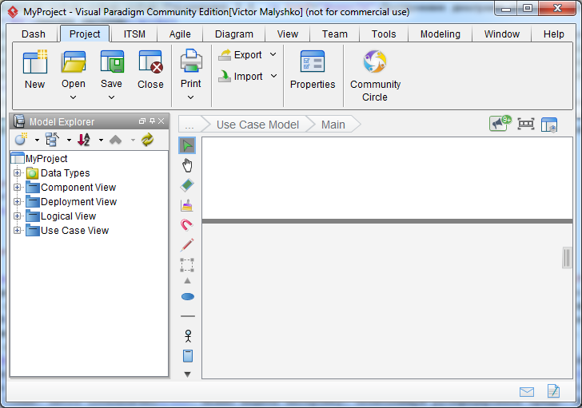Click the note document icon in status bar
This screenshot has height=408, width=582.
pos(553,391)
